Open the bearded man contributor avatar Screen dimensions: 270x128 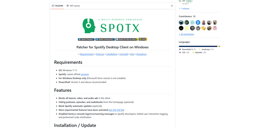(x=204, y=22)
